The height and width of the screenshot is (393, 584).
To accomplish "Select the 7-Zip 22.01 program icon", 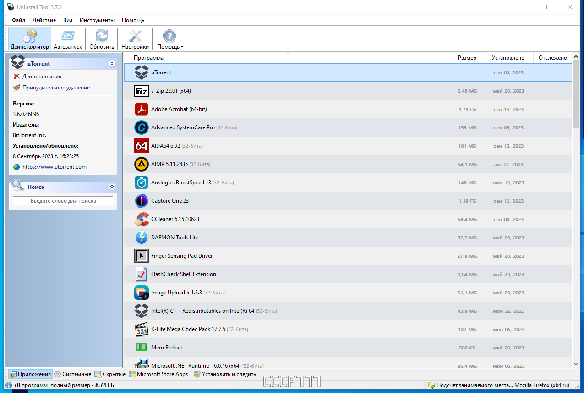I will point(141,91).
